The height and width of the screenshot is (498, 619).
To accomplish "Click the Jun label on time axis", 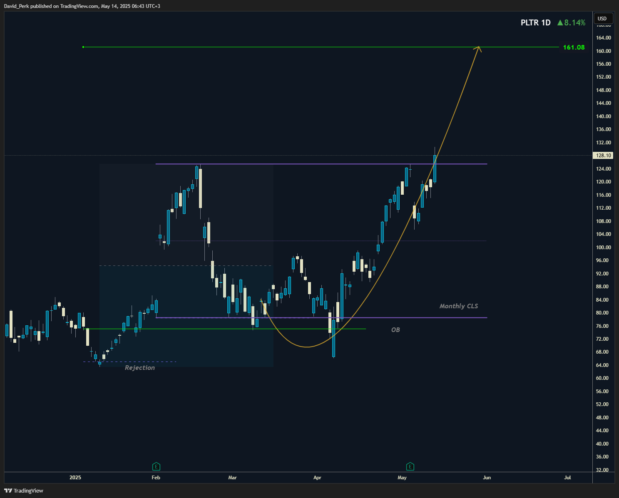I will click(487, 478).
